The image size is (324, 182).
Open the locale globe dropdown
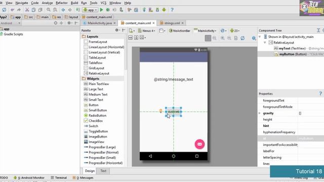coord(223,31)
